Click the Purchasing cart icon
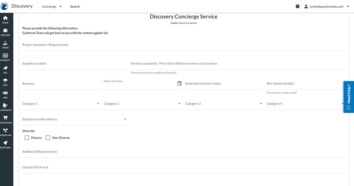This screenshot has width=354, height=186. [x=5, y=118]
